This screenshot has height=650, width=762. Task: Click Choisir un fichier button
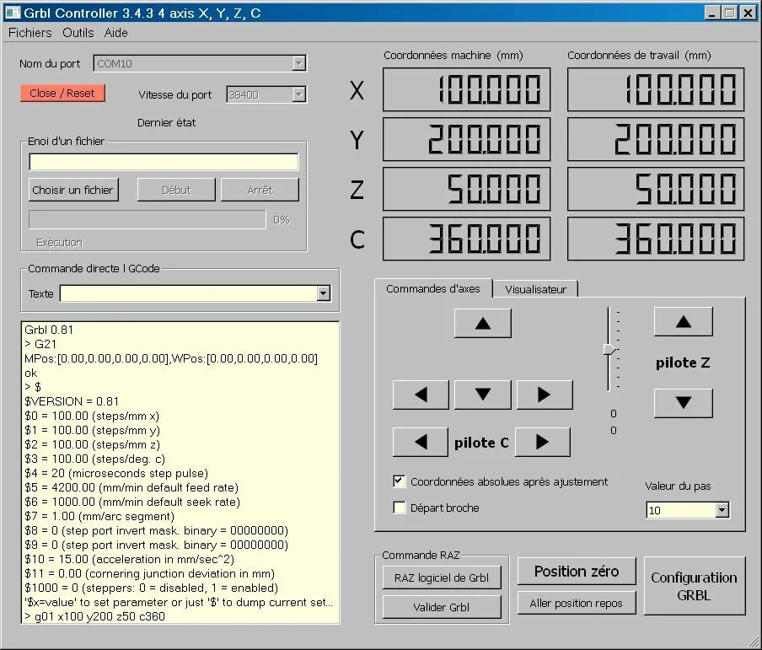tap(72, 190)
